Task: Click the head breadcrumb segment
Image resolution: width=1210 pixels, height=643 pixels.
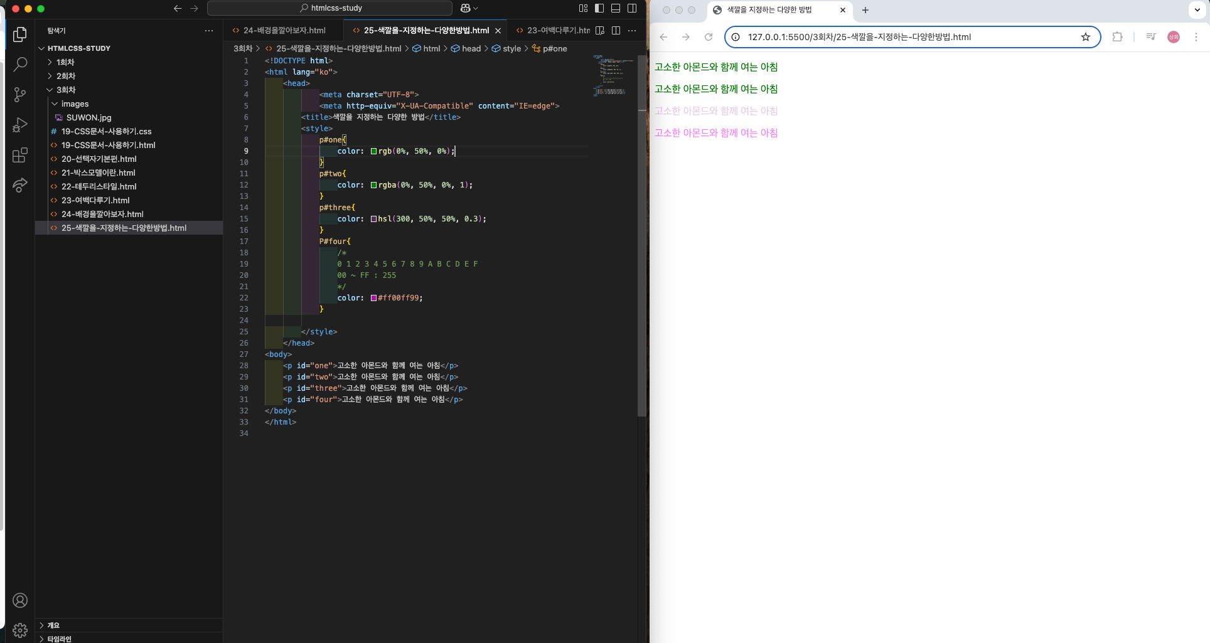Action: (x=466, y=48)
